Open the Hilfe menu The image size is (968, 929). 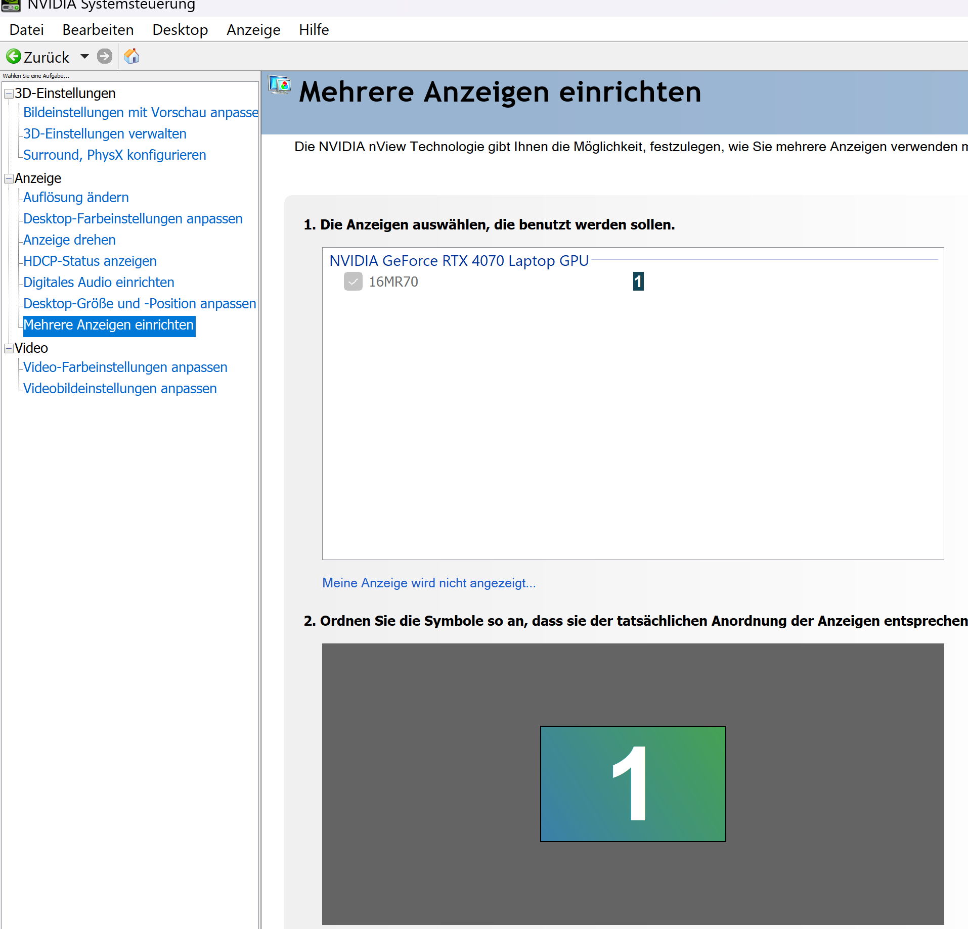pos(314,30)
